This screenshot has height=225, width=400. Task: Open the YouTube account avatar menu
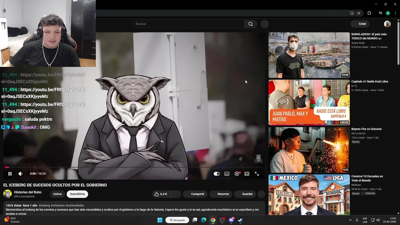(x=387, y=24)
